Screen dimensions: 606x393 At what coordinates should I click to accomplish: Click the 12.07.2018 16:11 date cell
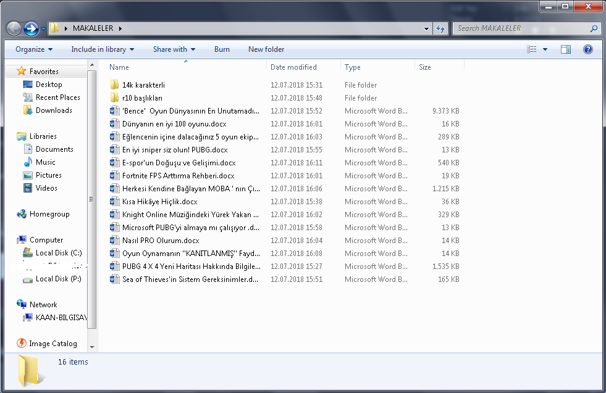tap(297, 163)
